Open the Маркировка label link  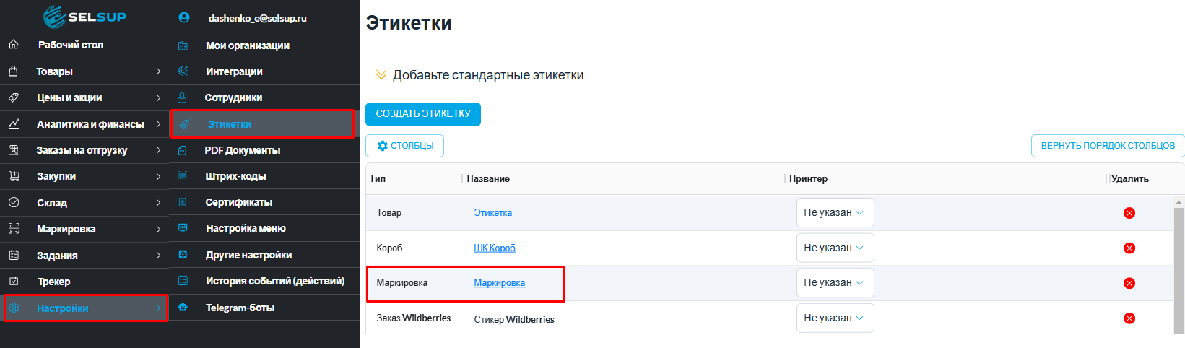click(x=499, y=283)
